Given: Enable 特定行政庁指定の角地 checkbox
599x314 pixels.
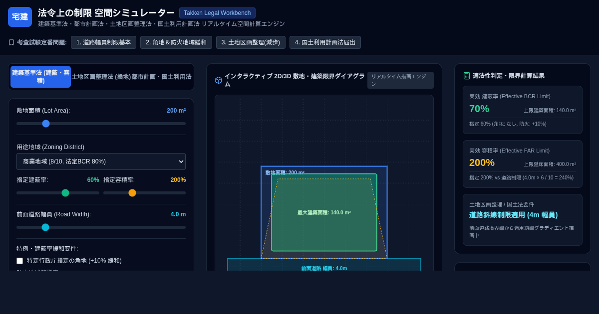Looking at the screenshot, I should pos(20,261).
